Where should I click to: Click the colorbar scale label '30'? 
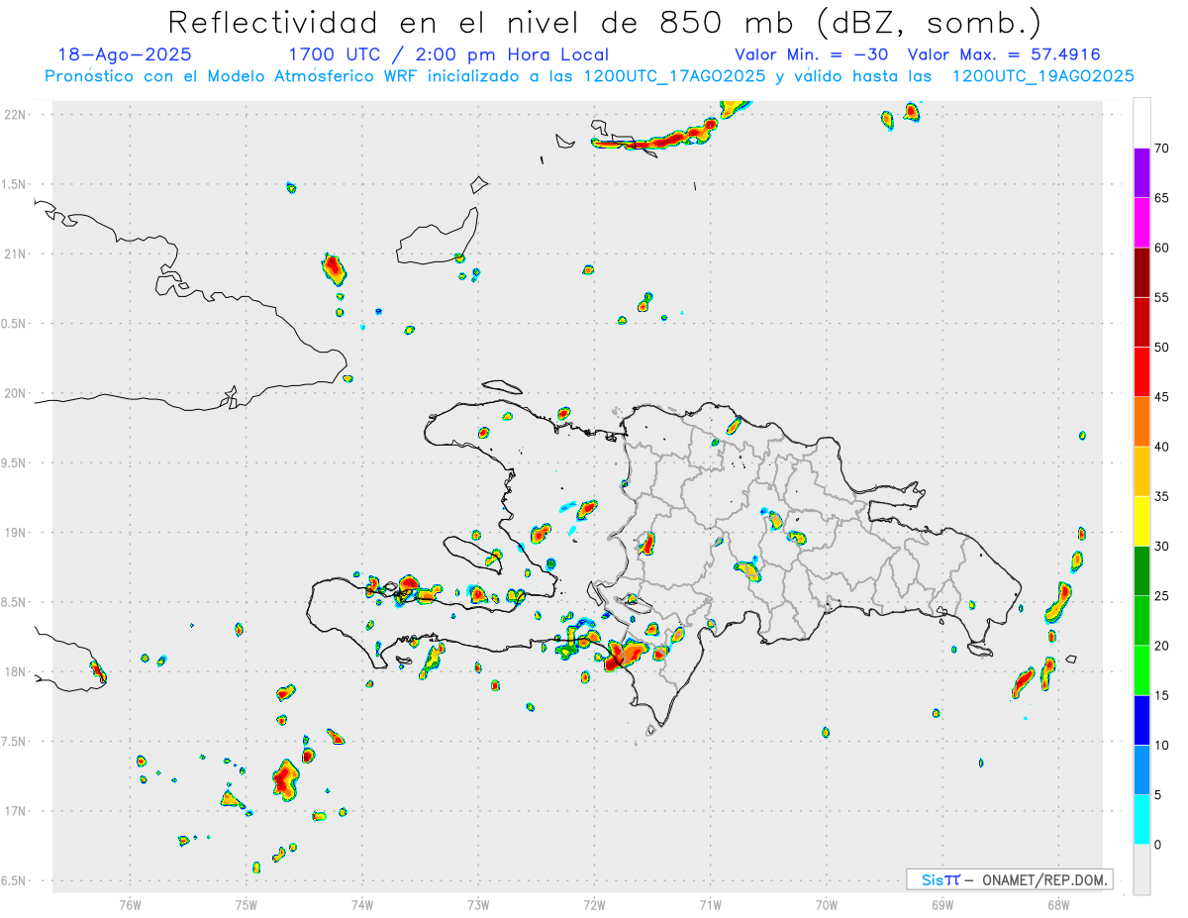click(x=1162, y=547)
